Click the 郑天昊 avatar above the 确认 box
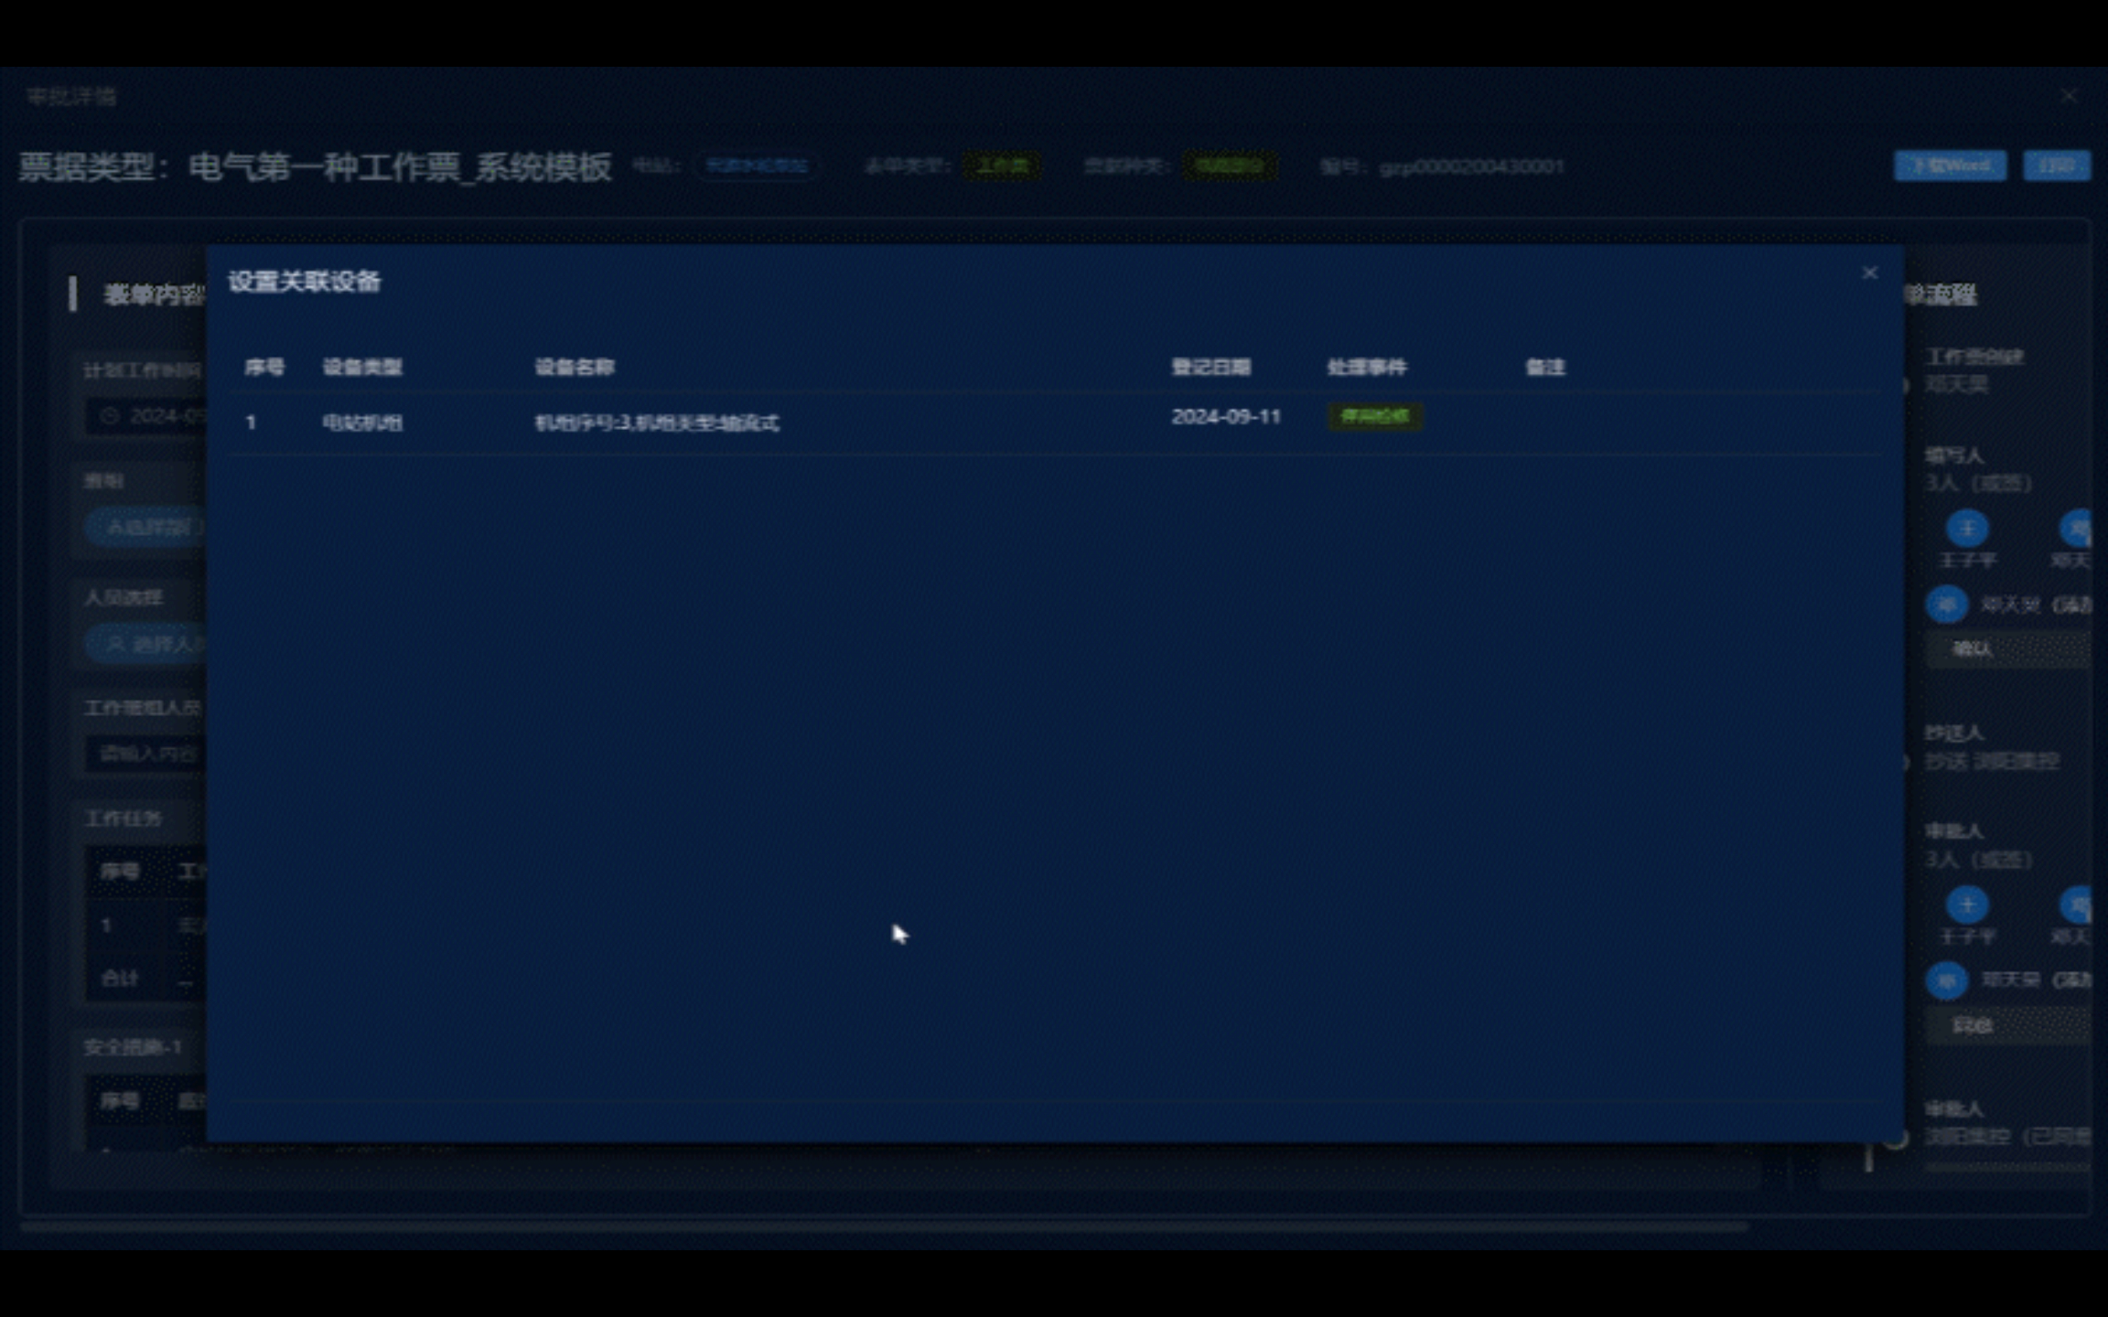Image resolution: width=2108 pixels, height=1317 pixels. pyautogui.click(x=1946, y=605)
